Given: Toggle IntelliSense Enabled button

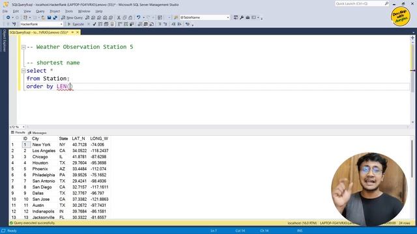Looking at the screenshot, I should (x=112, y=24).
